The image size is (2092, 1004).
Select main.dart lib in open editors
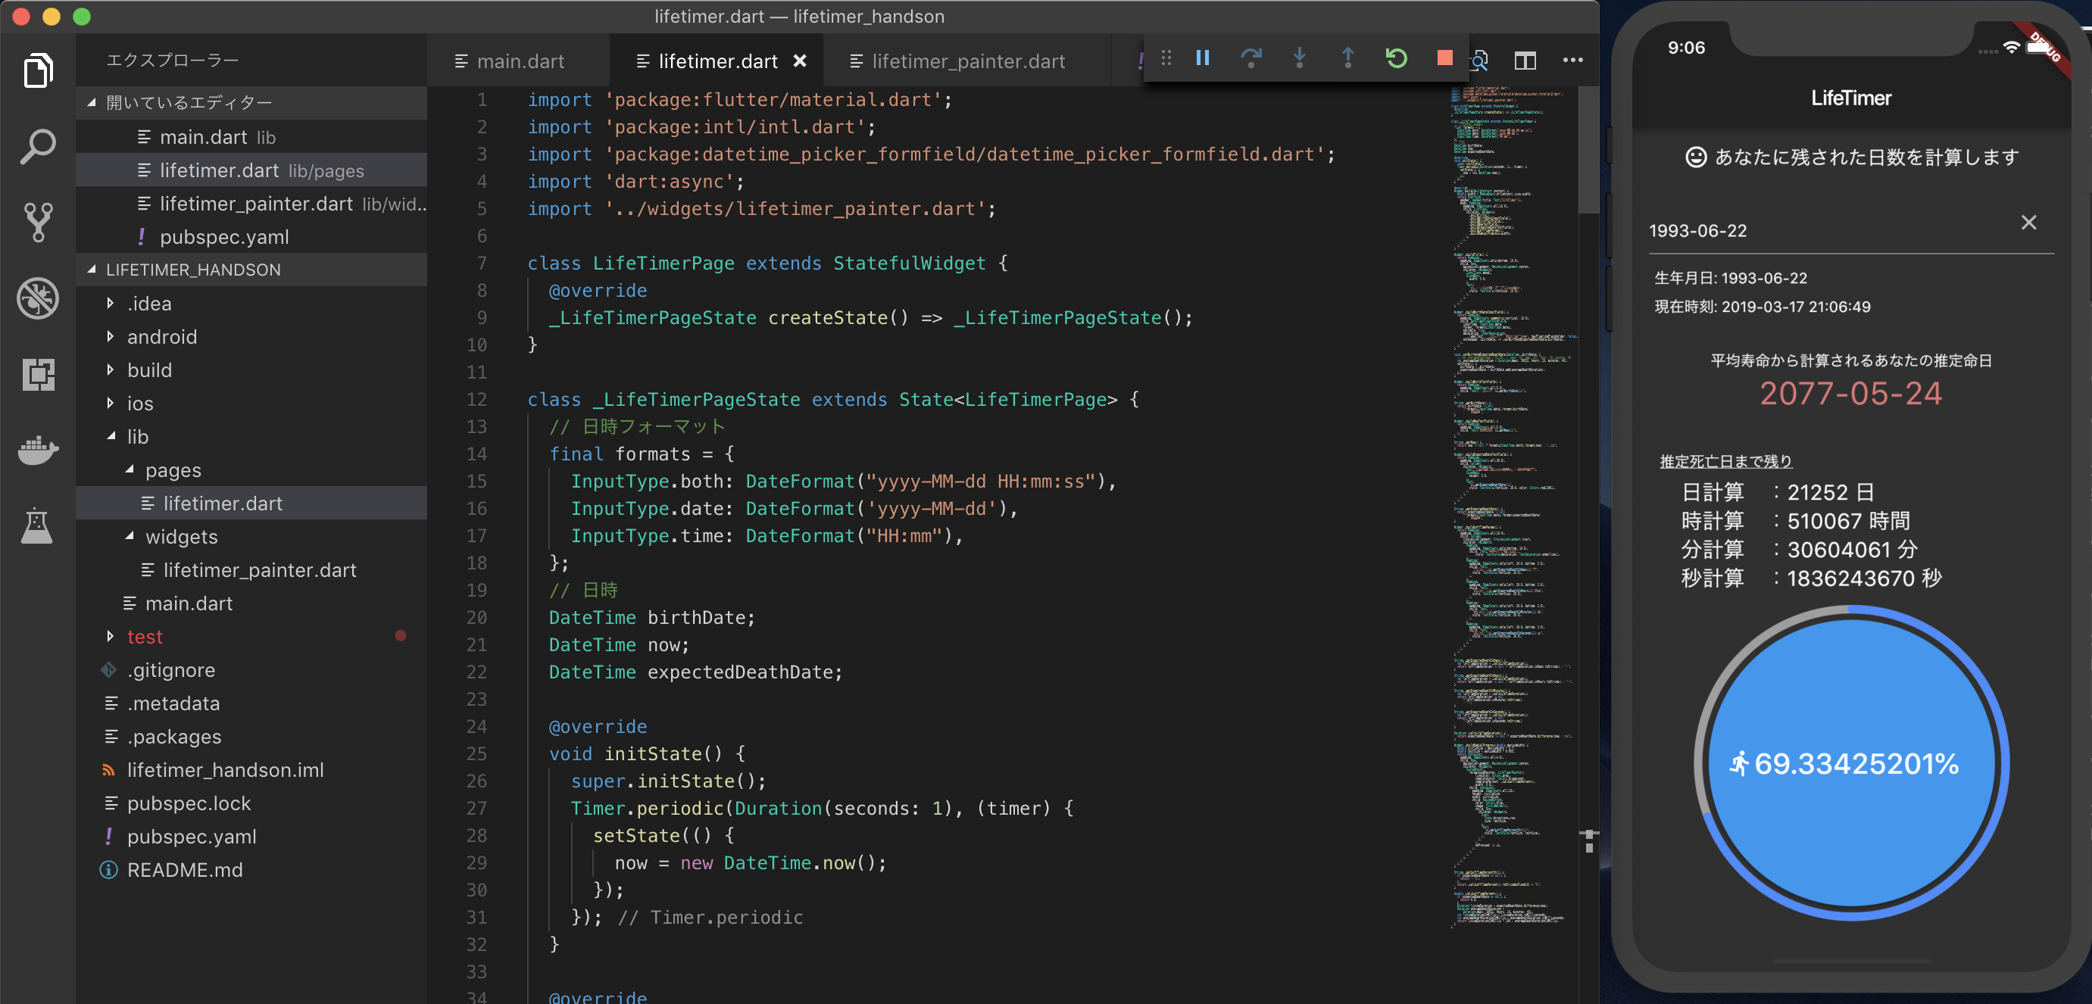[251, 137]
